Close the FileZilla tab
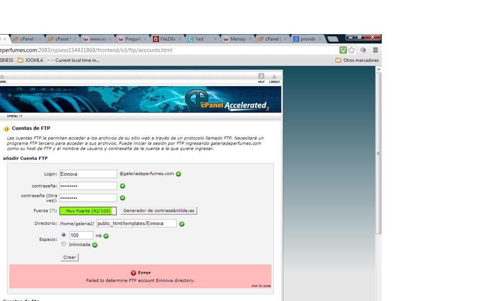 click(x=180, y=39)
